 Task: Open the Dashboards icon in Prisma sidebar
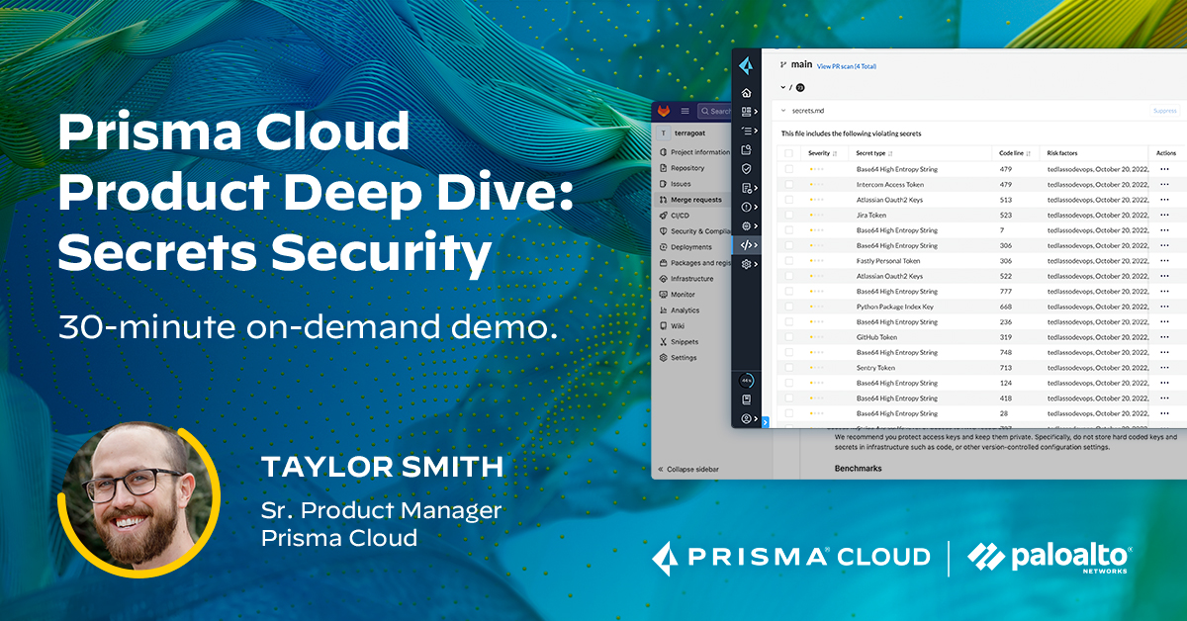point(746,112)
